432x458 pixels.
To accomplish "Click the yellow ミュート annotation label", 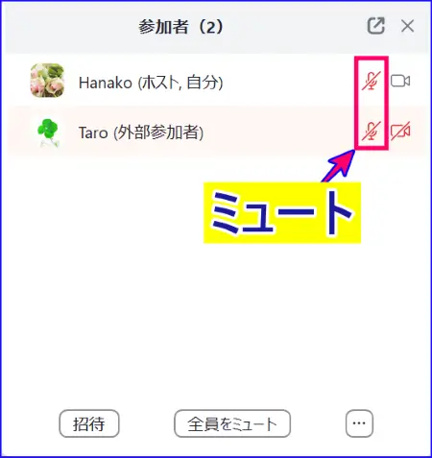I will pyautogui.click(x=282, y=212).
